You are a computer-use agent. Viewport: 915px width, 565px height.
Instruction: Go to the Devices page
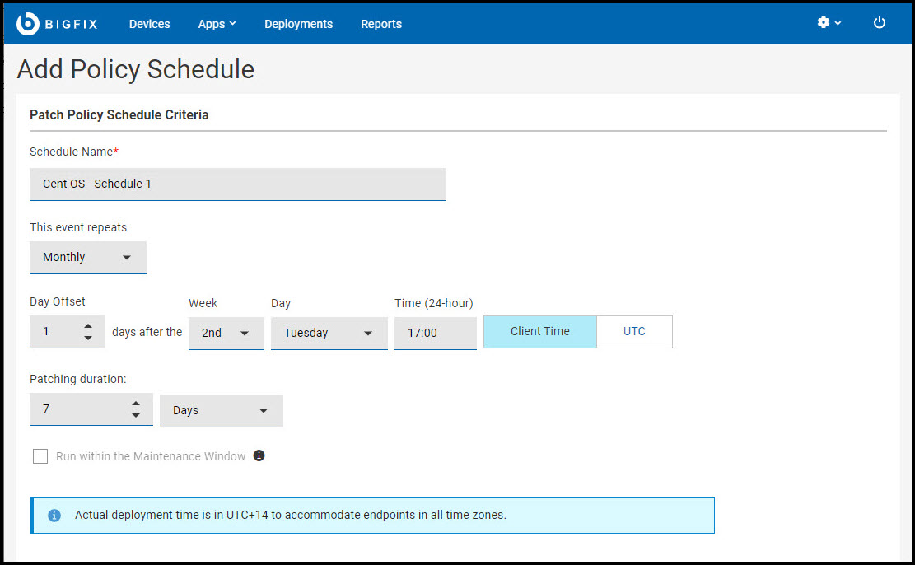pyautogui.click(x=149, y=24)
